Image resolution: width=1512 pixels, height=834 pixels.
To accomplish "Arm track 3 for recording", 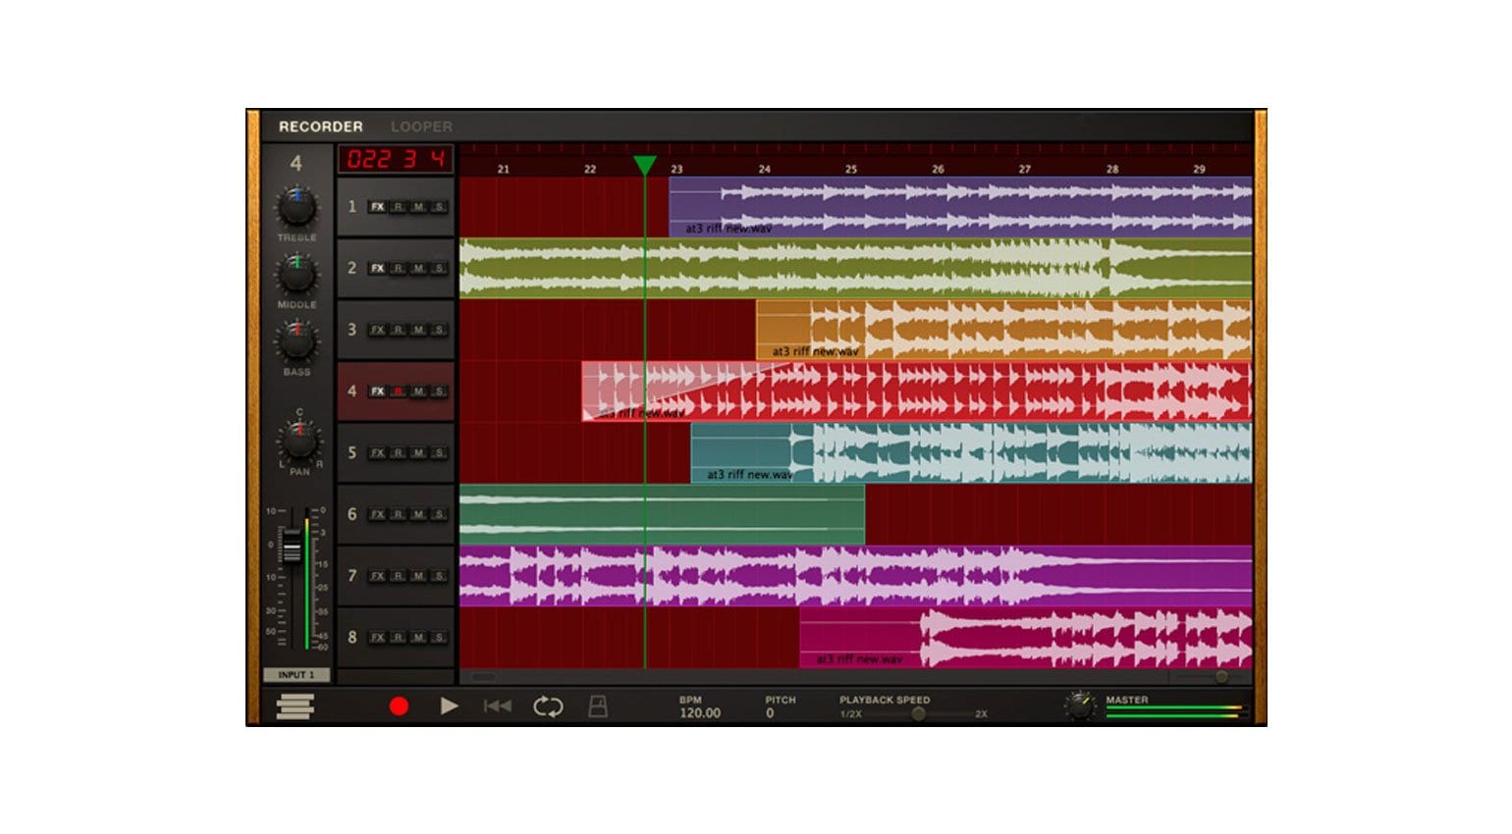I will pos(398,331).
